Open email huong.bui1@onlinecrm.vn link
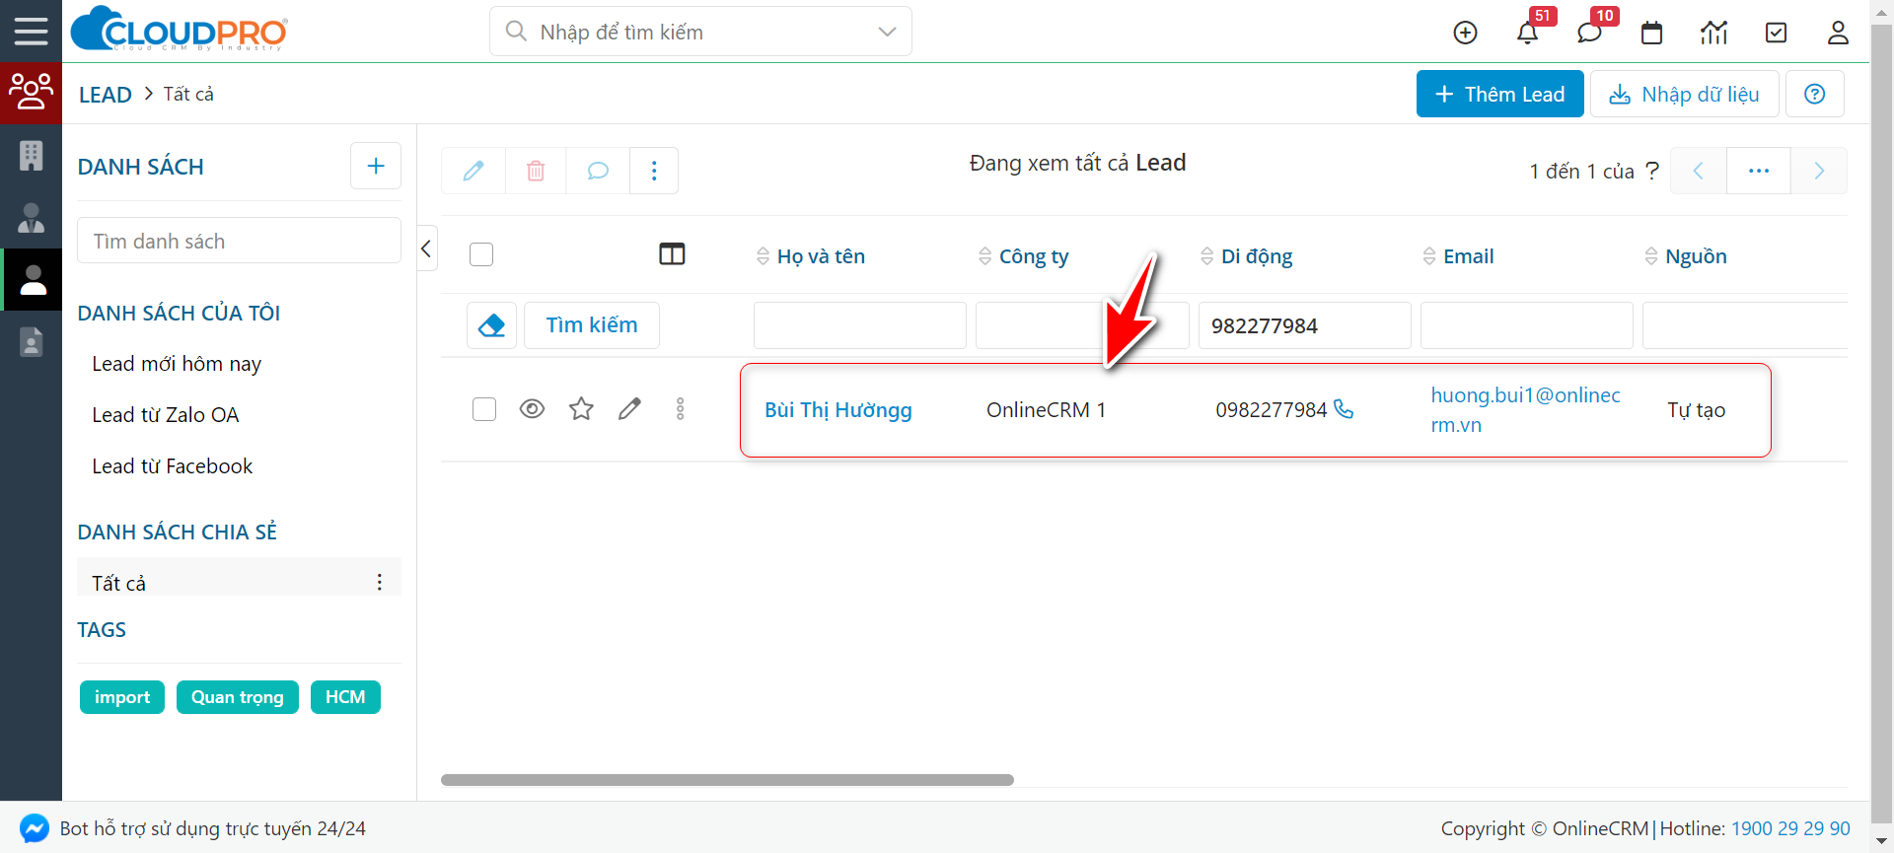Viewport: 1894px width, 853px height. [1525, 410]
